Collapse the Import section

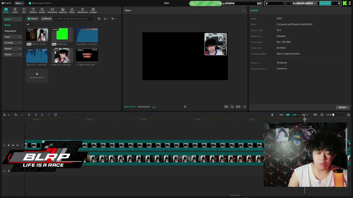[x=20, y=19]
